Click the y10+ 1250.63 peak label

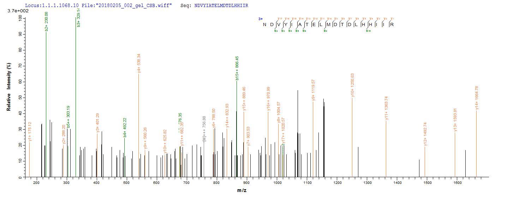pos(352,85)
